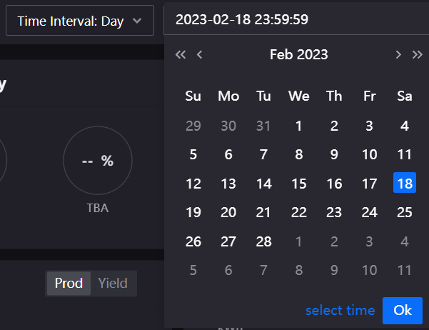Open the Time Interval: Day dropdown
This screenshot has height=330, width=429.
point(79,21)
